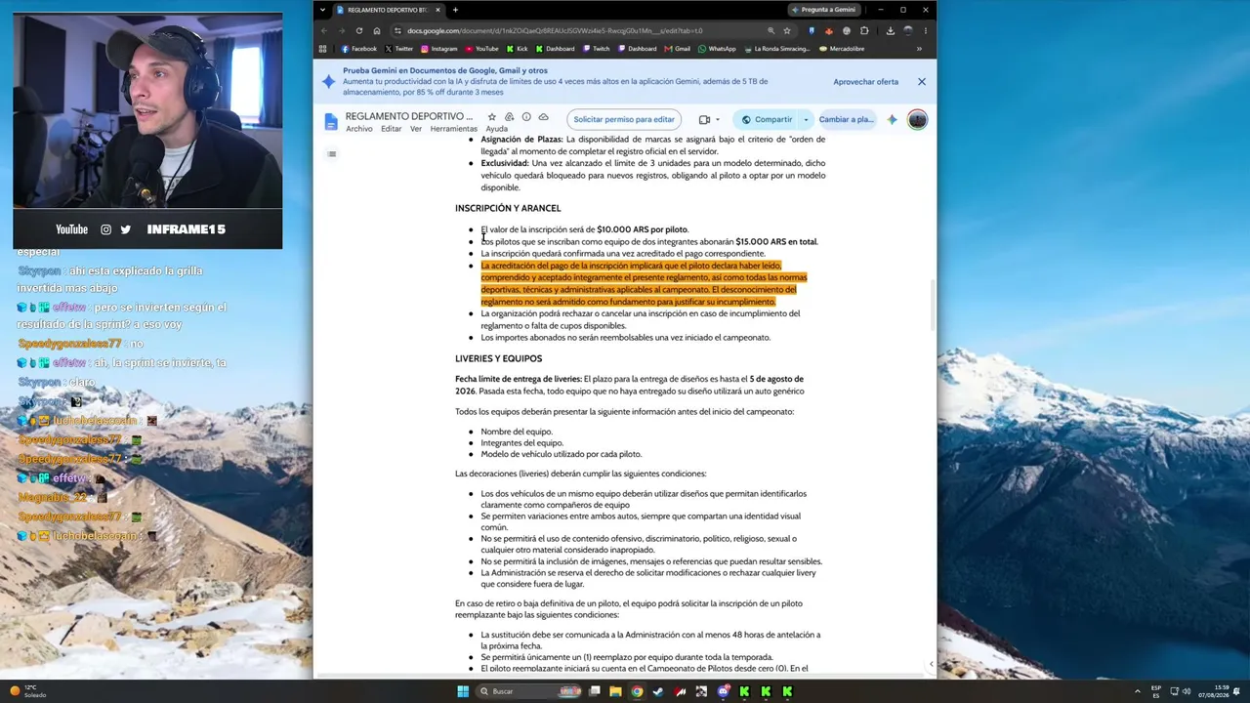Open the Gmail bookmark
The width and height of the screenshot is (1250, 703).
click(x=677, y=49)
